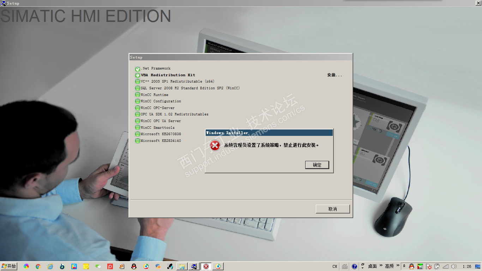Open the blue 'b' browser icon in taskbar

[62, 266]
